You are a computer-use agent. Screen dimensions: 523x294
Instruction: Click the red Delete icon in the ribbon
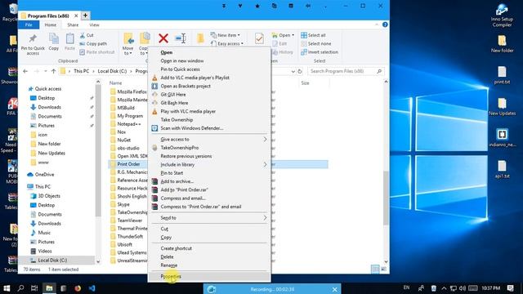coord(163,38)
